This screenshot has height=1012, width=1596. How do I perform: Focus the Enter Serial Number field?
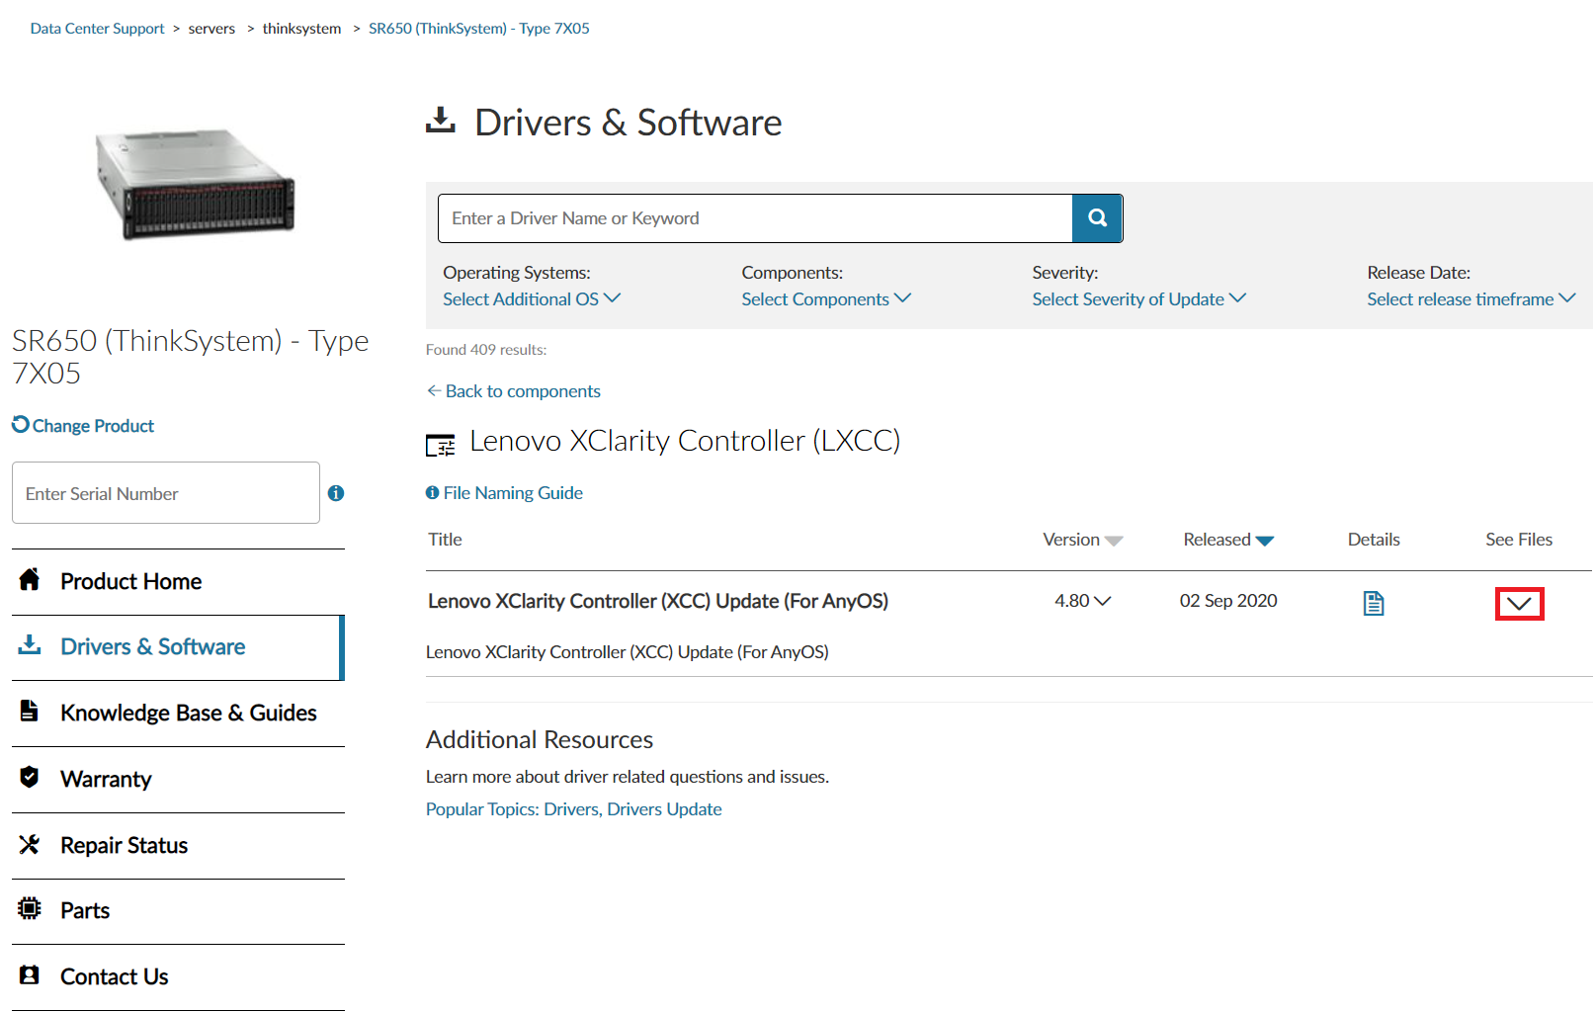click(x=166, y=493)
